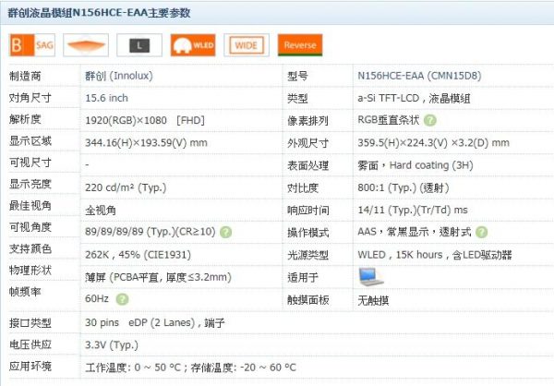Click the 对角尺寸 label

pos(30,97)
